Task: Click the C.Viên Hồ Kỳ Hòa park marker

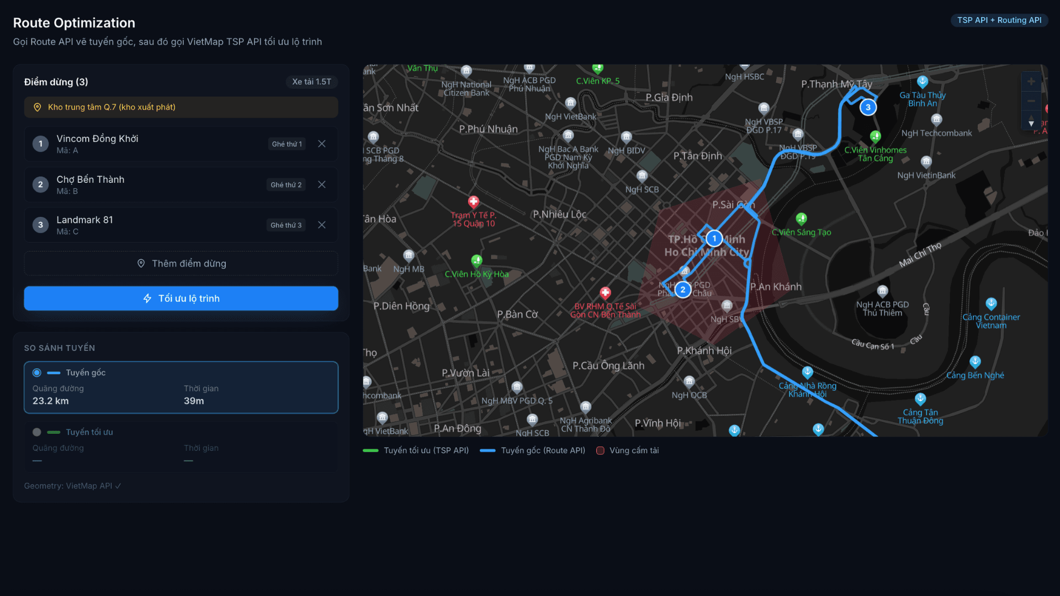Action: pyautogui.click(x=476, y=260)
